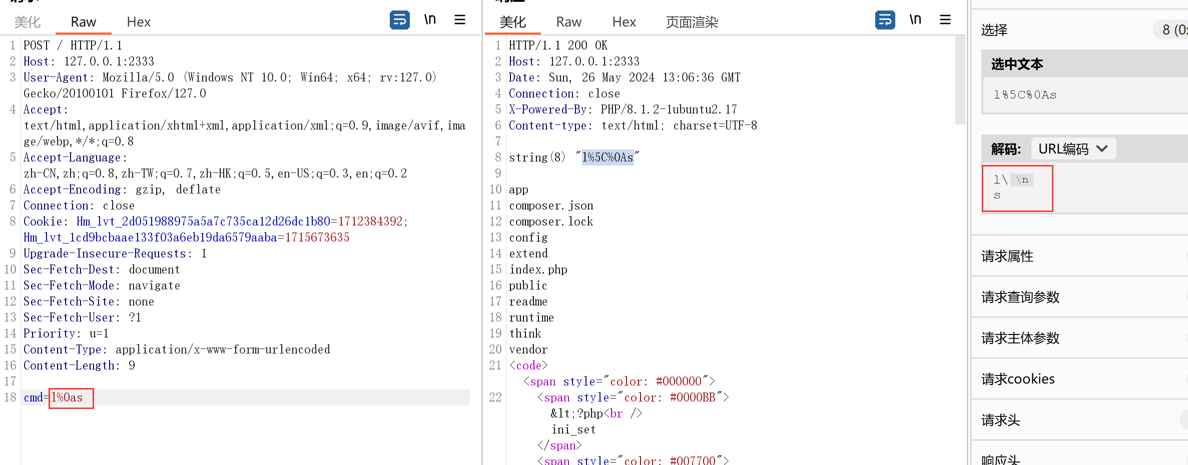Switch response view to Raw tab
The image size is (1188, 465).
(x=568, y=22)
